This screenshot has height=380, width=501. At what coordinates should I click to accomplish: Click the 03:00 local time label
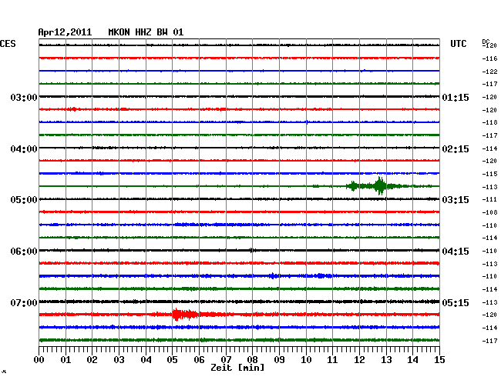pos(24,98)
